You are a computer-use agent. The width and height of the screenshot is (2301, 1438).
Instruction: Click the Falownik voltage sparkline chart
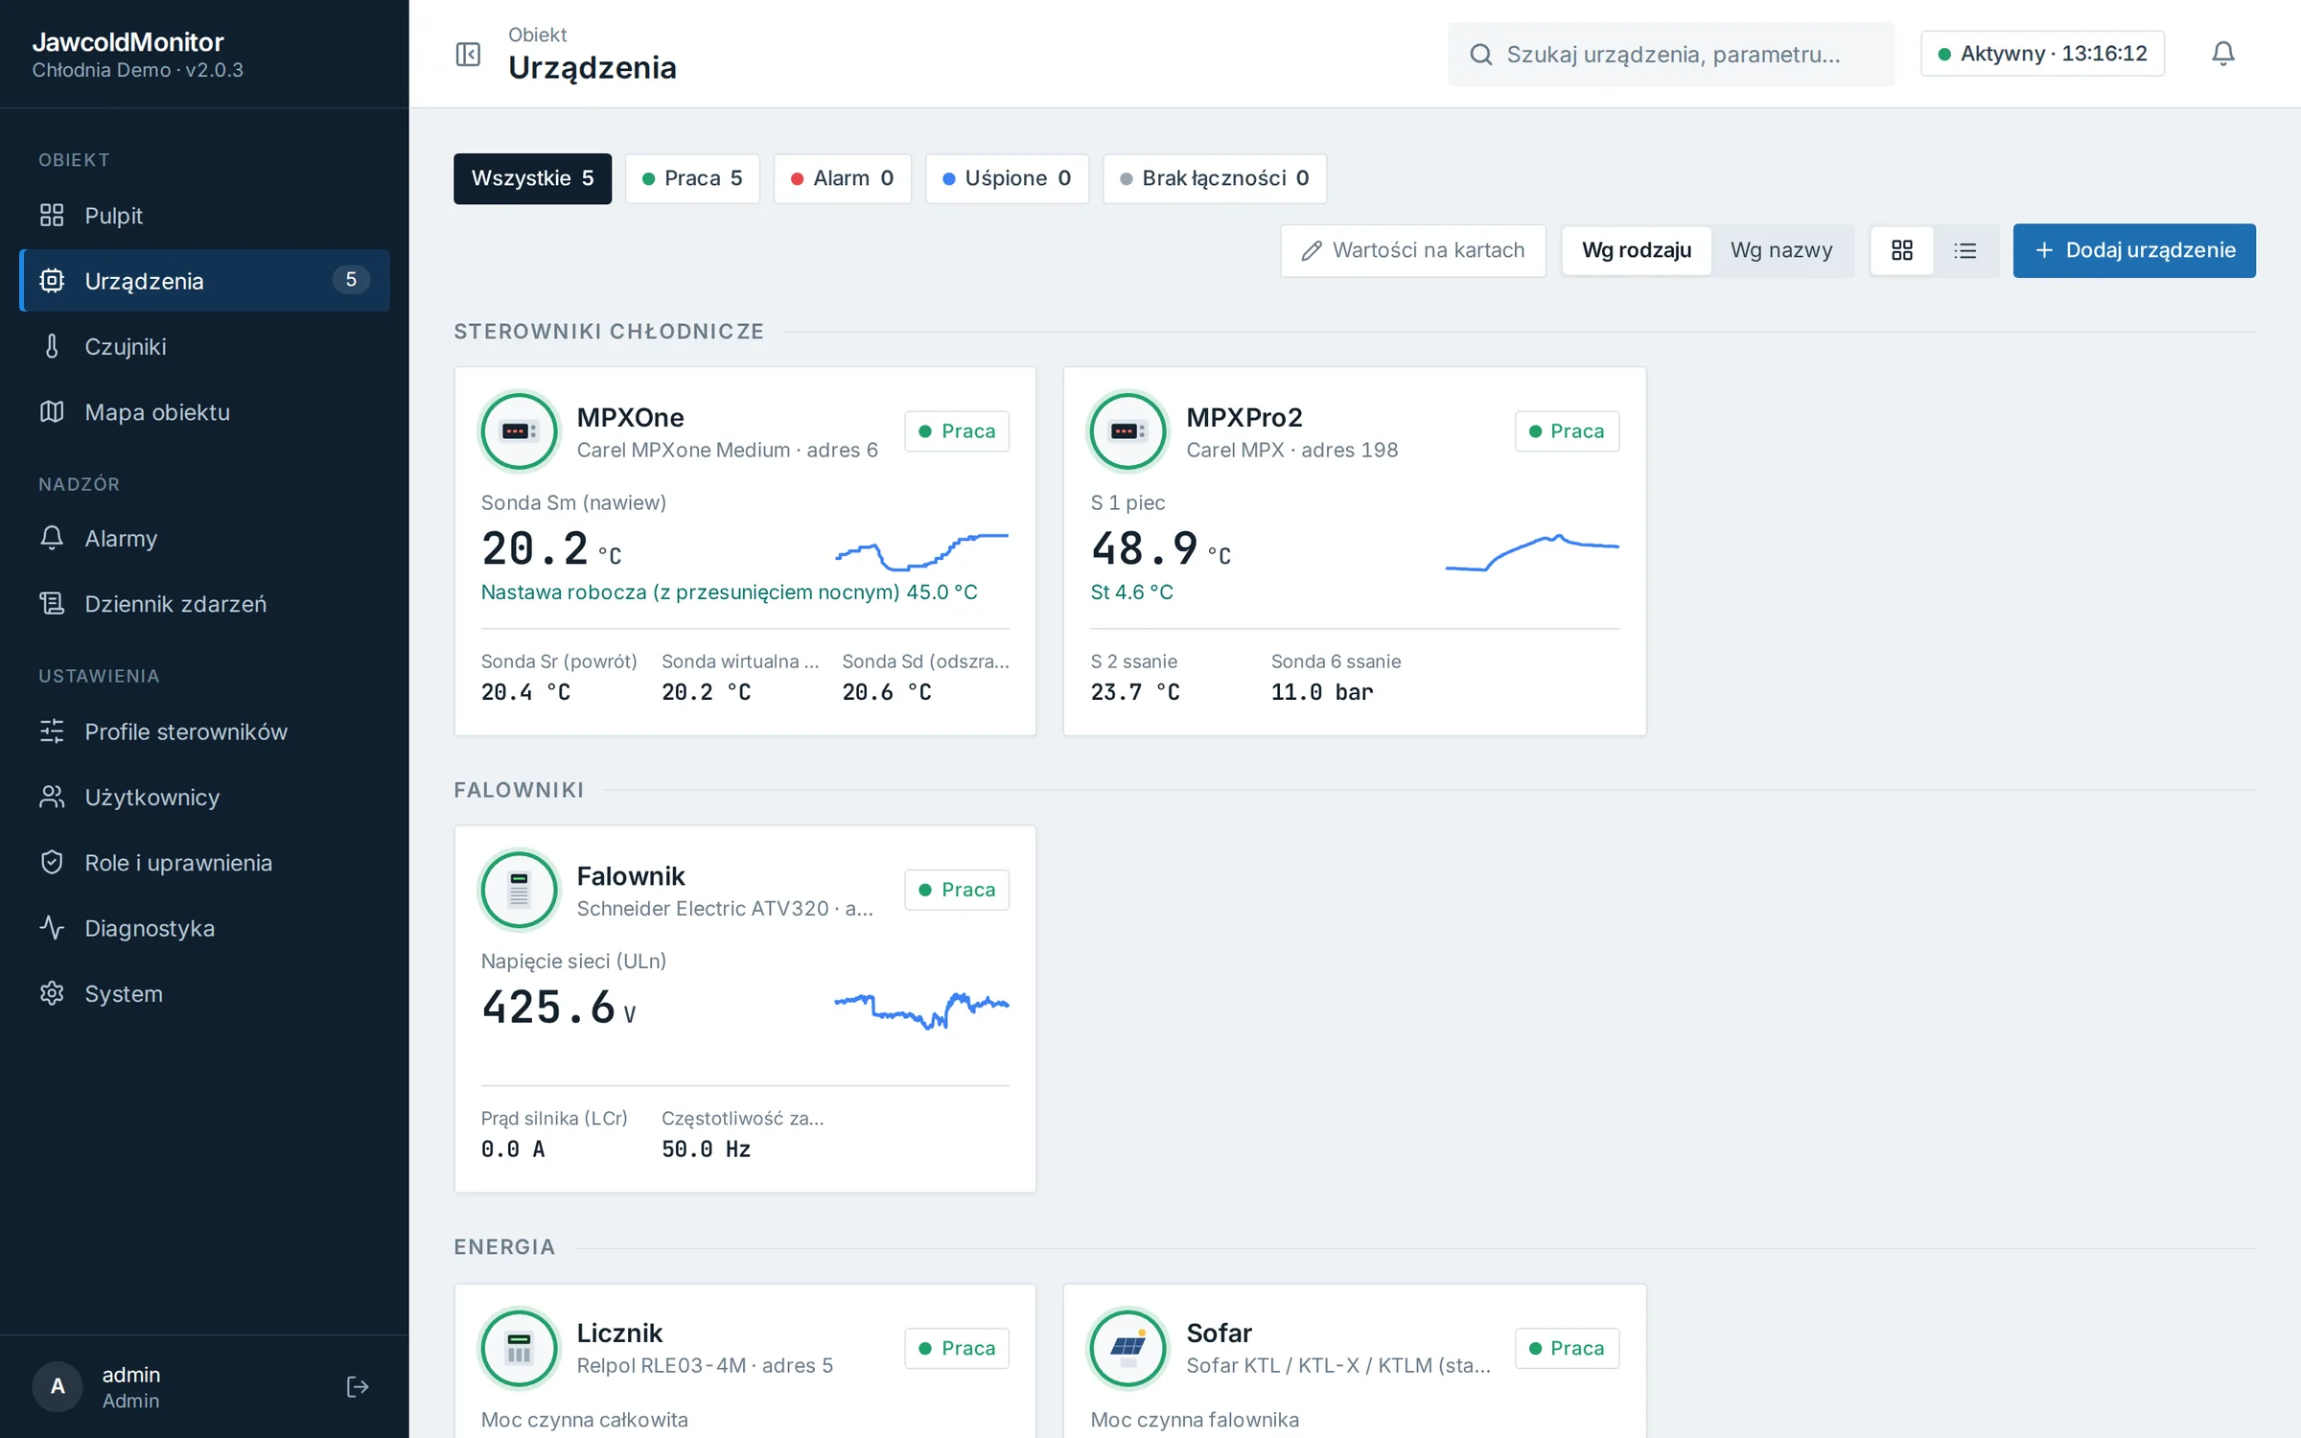(921, 1009)
